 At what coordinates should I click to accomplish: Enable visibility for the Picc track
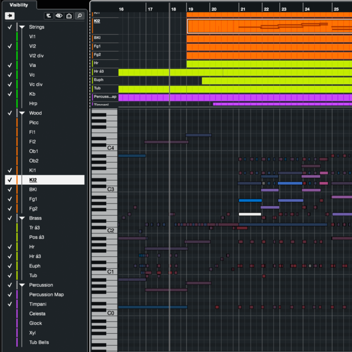[9, 123]
